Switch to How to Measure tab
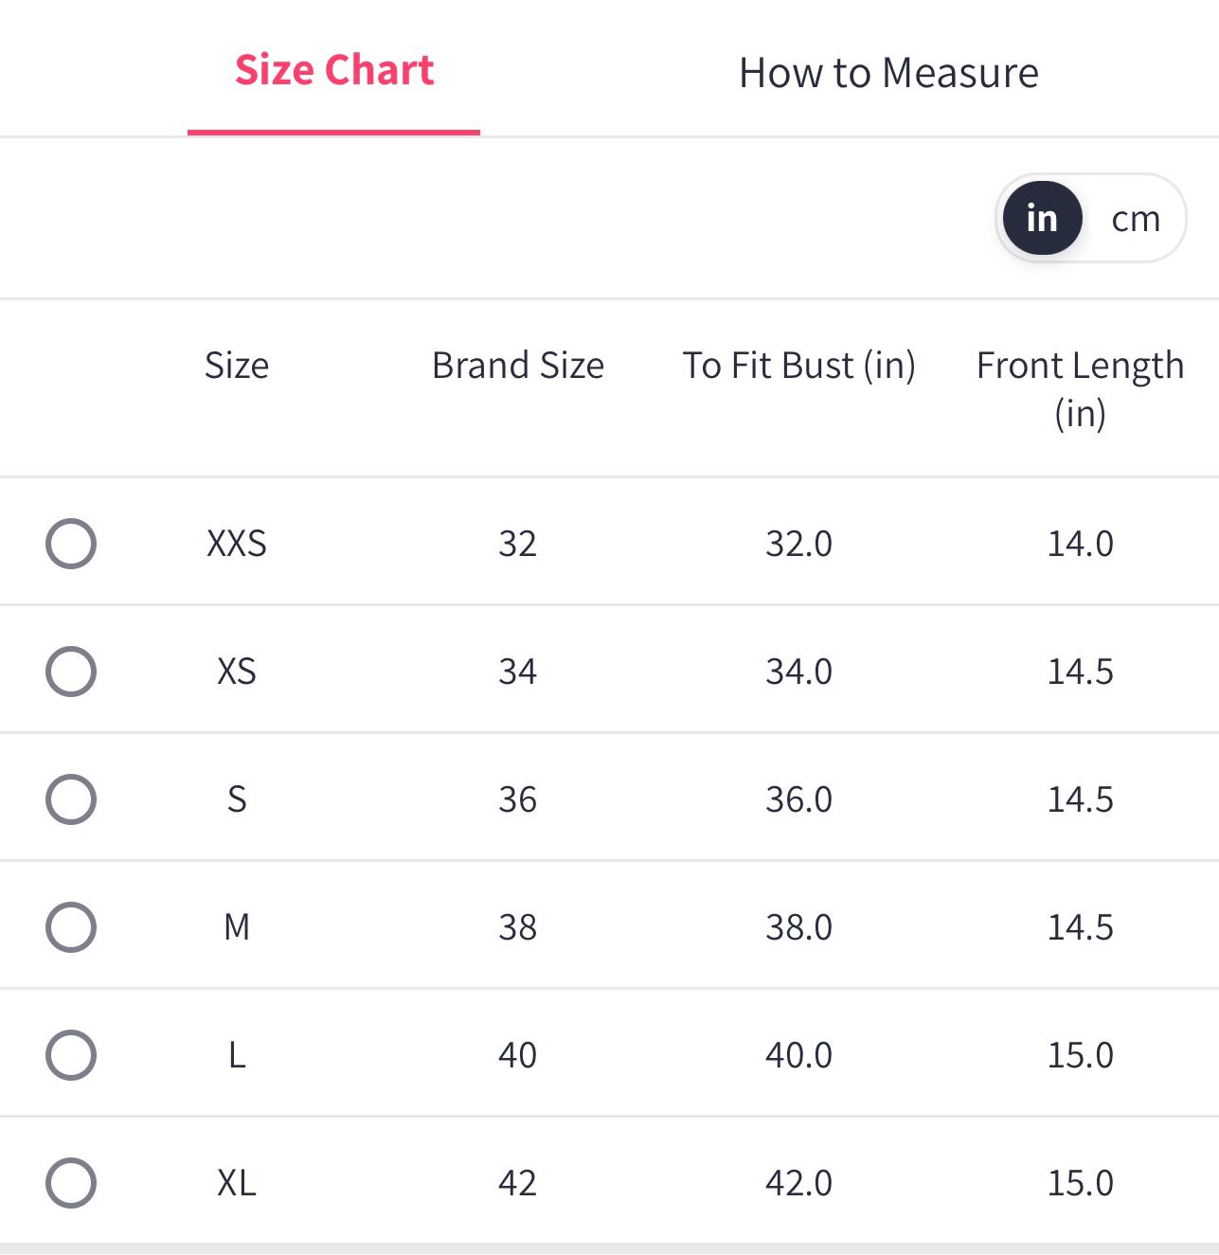1219x1255 pixels. pyautogui.click(x=888, y=73)
